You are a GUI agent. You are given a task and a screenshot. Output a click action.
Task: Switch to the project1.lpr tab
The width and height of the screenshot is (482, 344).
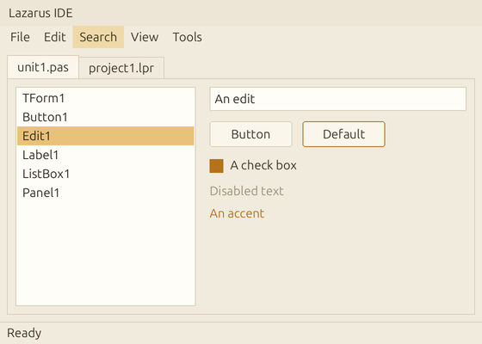(121, 68)
